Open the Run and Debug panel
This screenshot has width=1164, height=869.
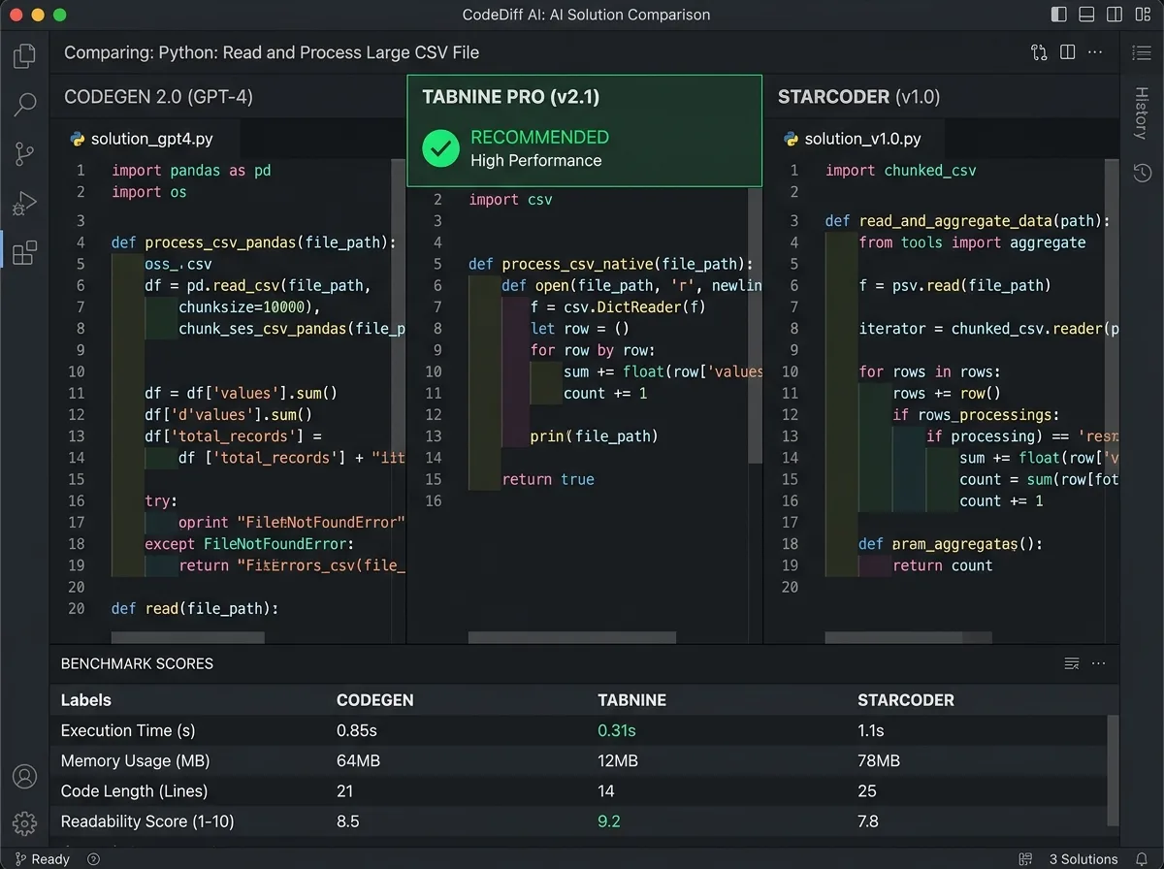point(24,204)
